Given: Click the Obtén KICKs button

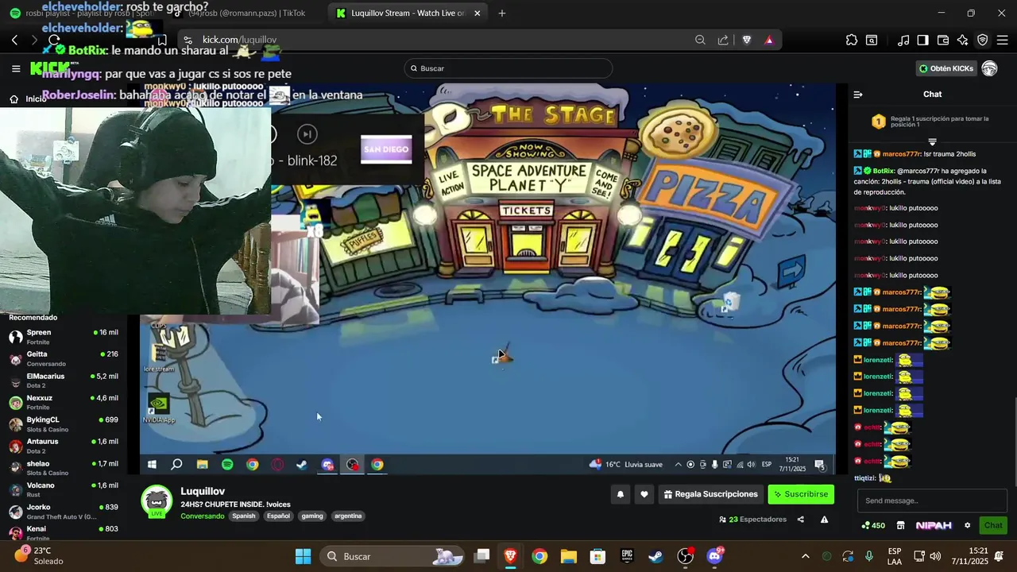Looking at the screenshot, I should pos(945,68).
